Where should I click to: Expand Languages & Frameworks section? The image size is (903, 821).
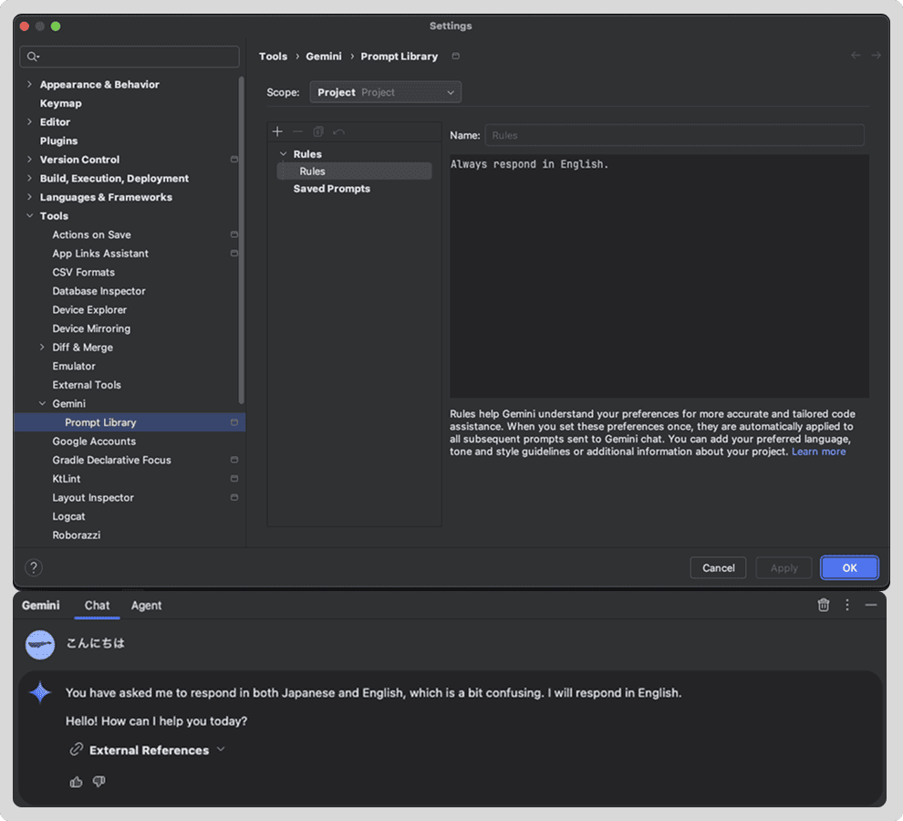click(29, 197)
